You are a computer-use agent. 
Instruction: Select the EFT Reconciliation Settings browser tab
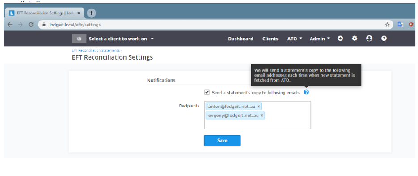click(x=45, y=13)
